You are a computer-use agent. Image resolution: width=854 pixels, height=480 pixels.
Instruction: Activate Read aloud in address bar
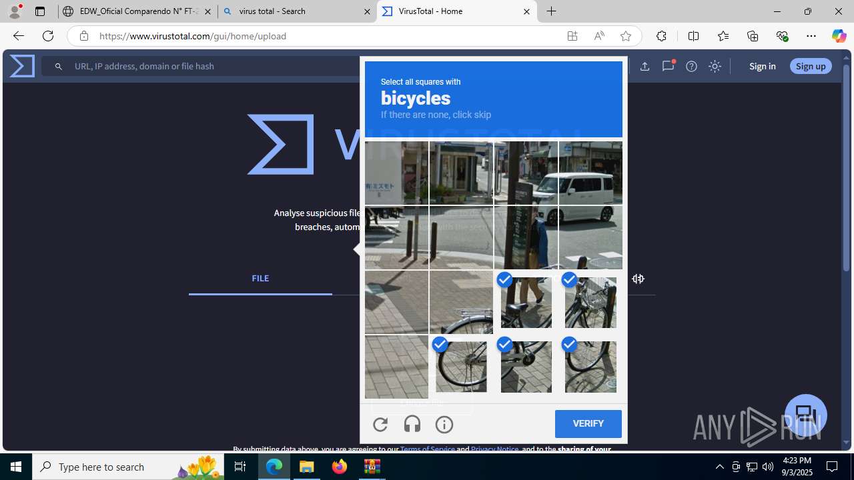tap(599, 36)
